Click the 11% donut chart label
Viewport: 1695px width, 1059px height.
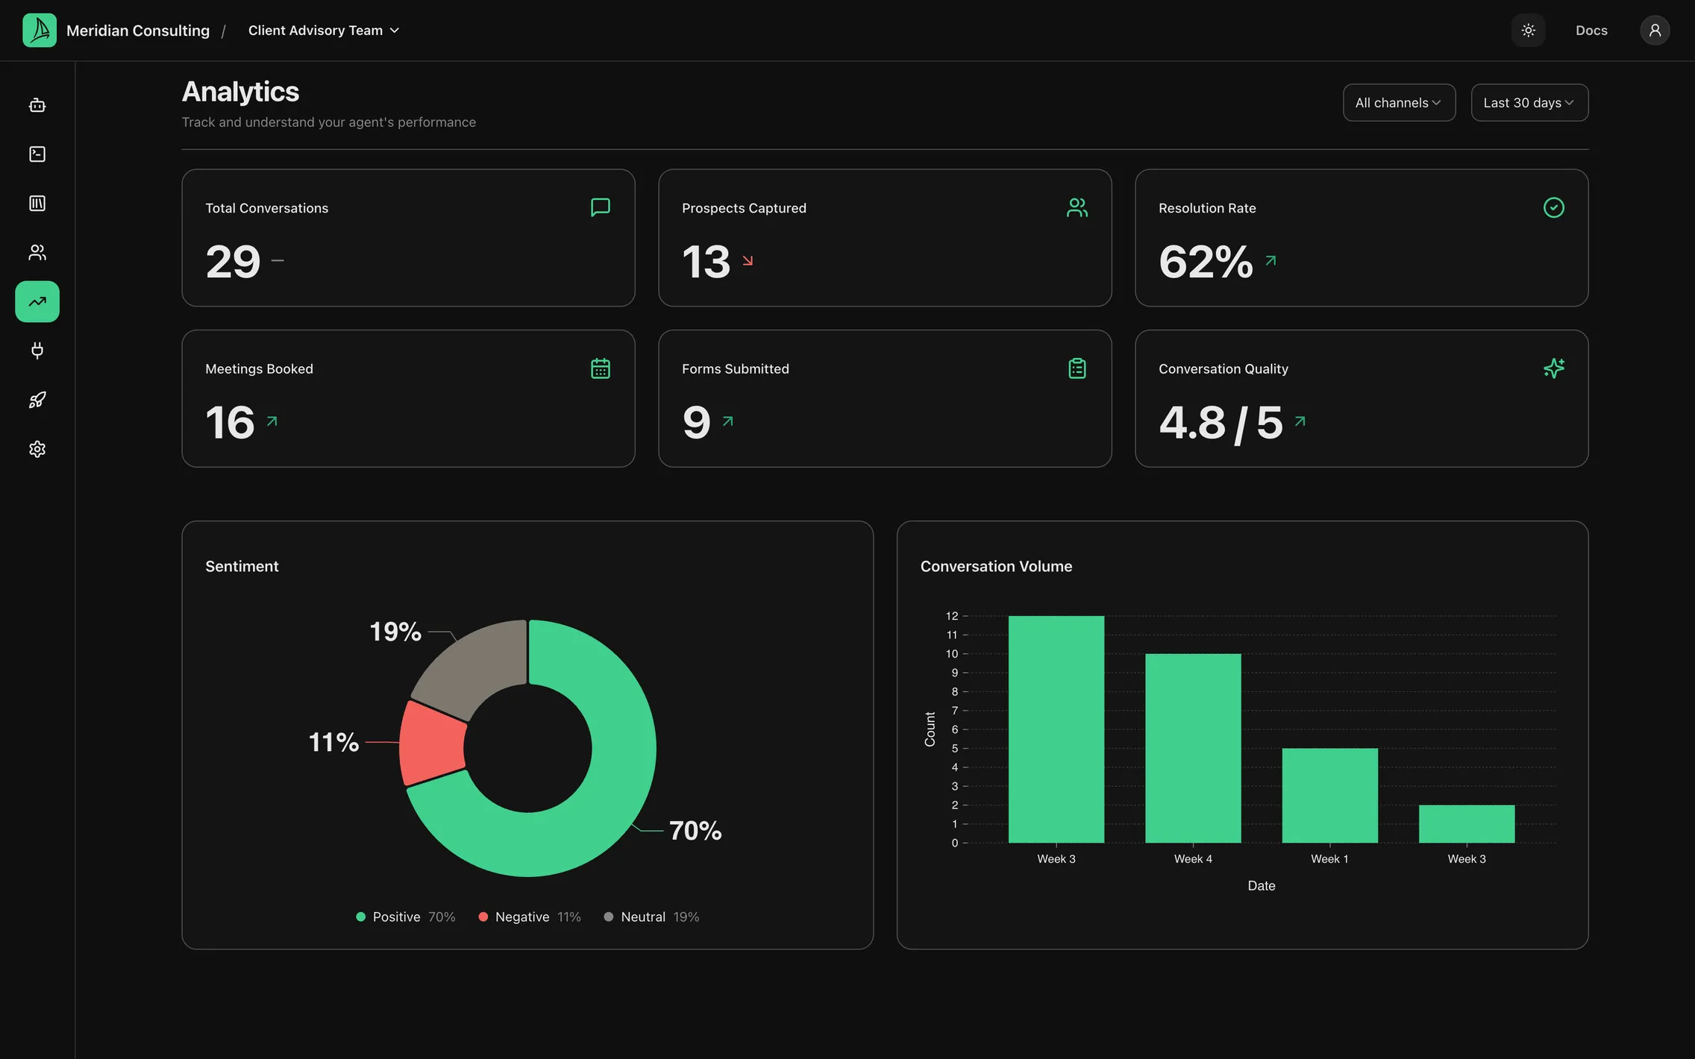point(333,742)
